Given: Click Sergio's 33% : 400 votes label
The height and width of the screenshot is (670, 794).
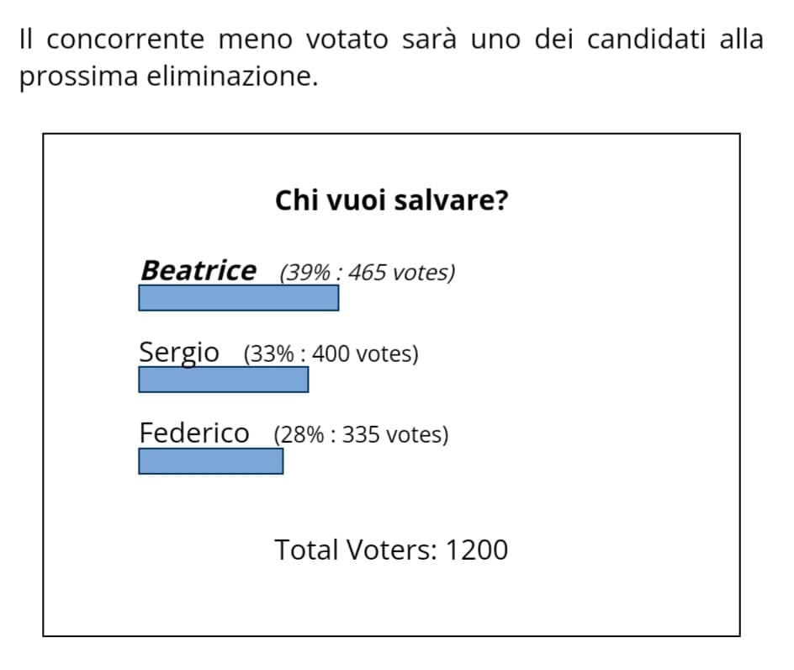Looking at the screenshot, I should 331,354.
